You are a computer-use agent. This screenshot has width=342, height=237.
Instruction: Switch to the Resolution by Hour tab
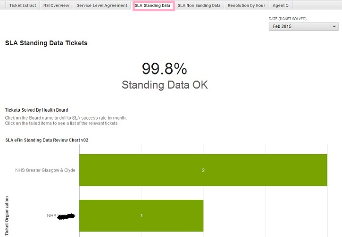(246, 6)
